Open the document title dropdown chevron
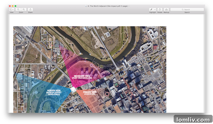Screen dimensions: 213x124 click(x=129, y=6)
